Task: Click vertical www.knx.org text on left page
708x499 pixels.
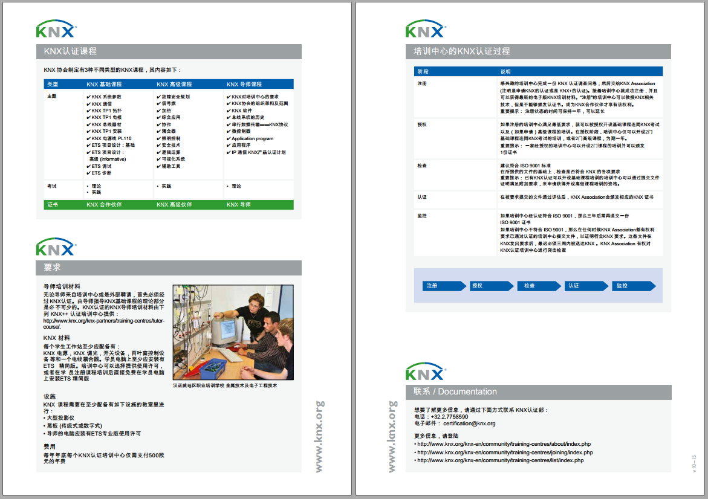Action: click(319, 436)
